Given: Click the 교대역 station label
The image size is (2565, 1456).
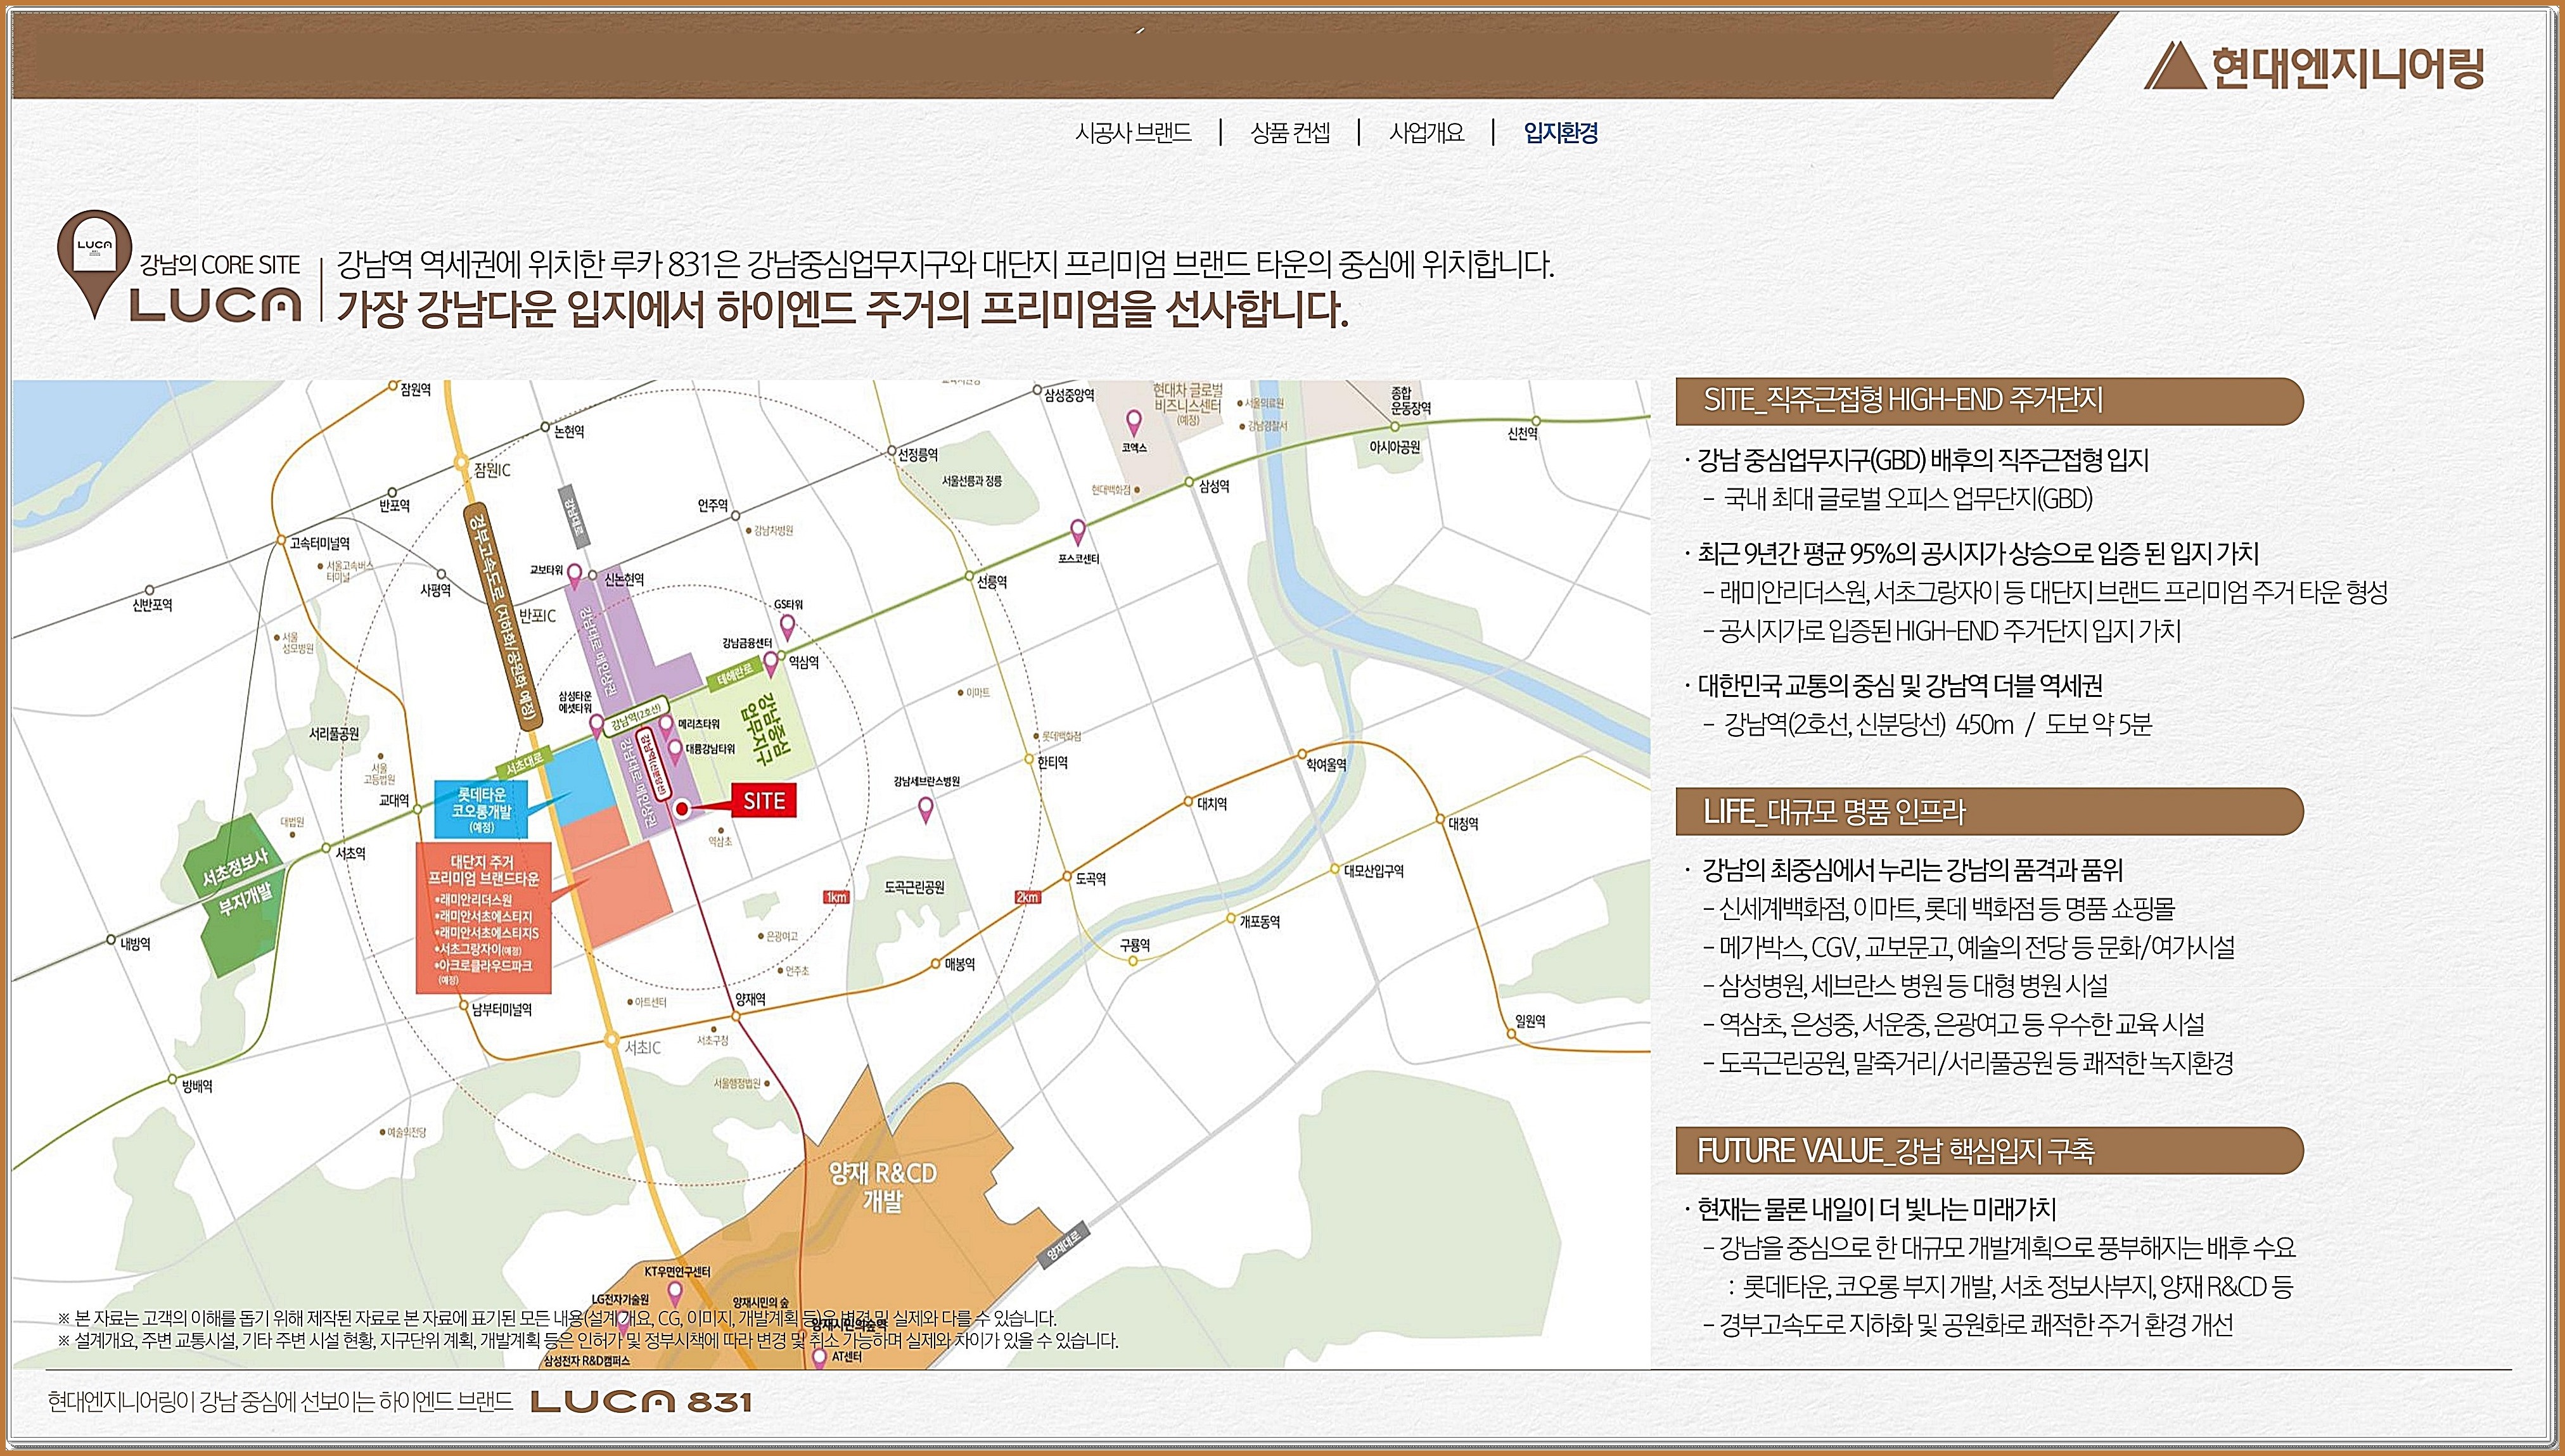Looking at the screenshot, I should coord(394,800).
